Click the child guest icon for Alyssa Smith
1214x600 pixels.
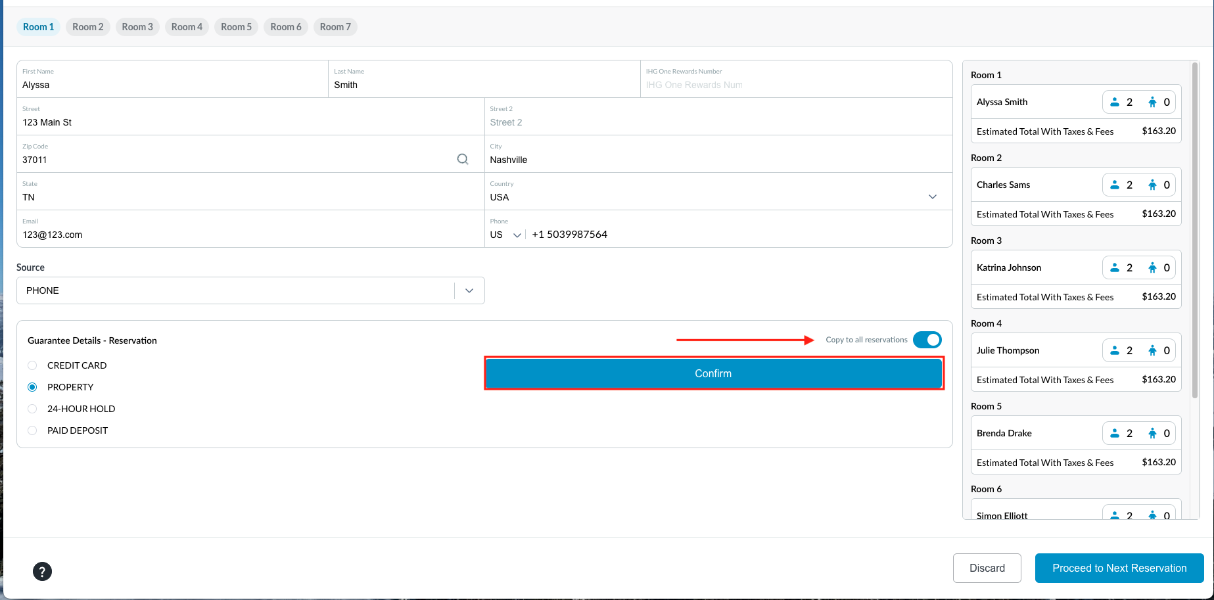[1152, 102]
